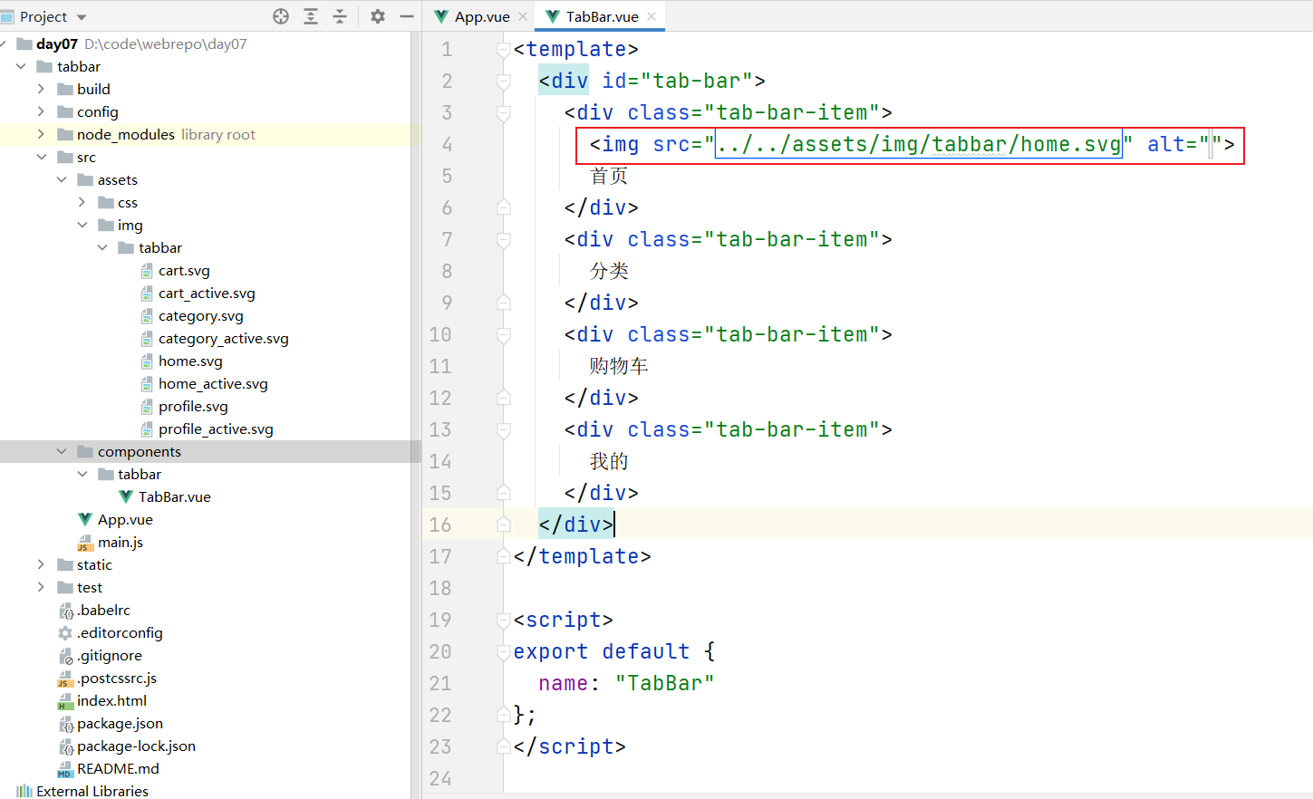Click README.md file icon
The image size is (1313, 799).
coord(65,769)
